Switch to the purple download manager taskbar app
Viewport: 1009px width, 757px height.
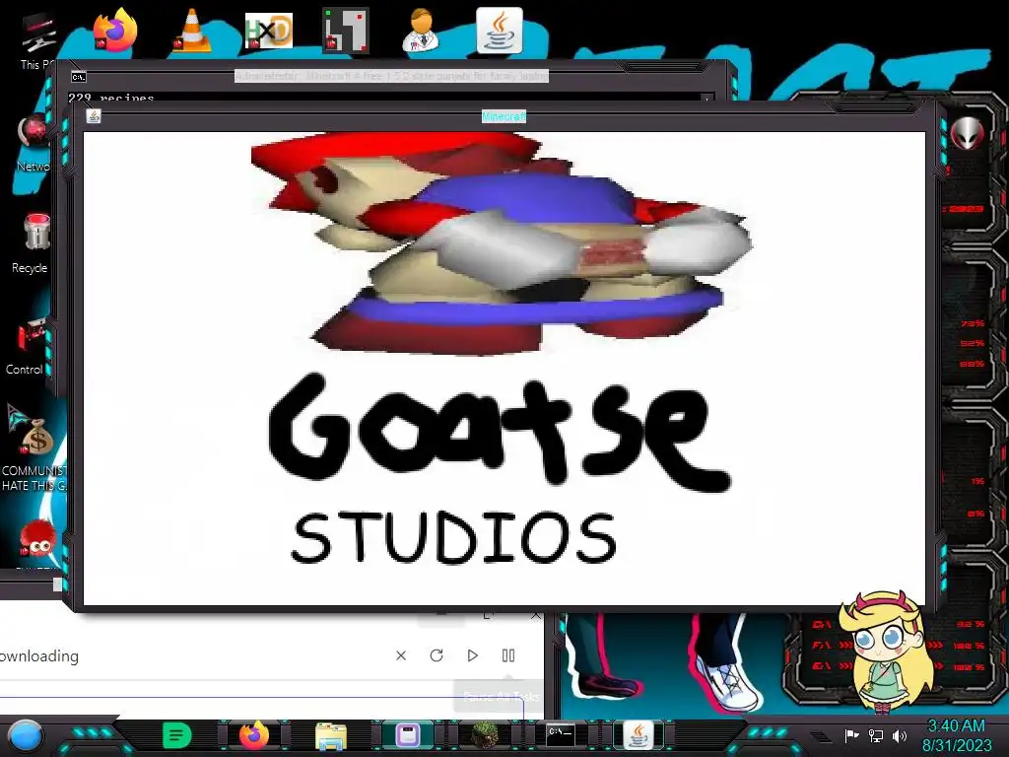(407, 735)
